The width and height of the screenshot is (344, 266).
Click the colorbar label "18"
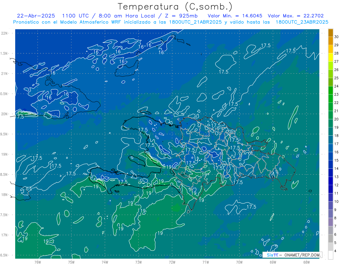(x=337, y=136)
